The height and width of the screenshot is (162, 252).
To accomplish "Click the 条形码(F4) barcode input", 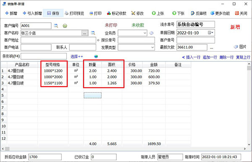I will pyautogui.click(x=44, y=56).
